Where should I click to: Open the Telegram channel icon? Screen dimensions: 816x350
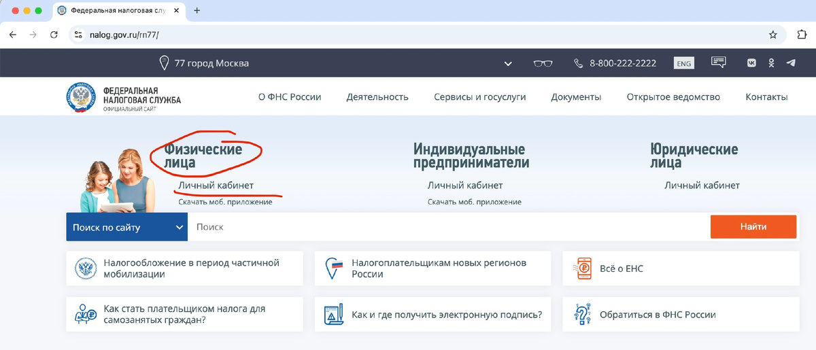point(790,63)
